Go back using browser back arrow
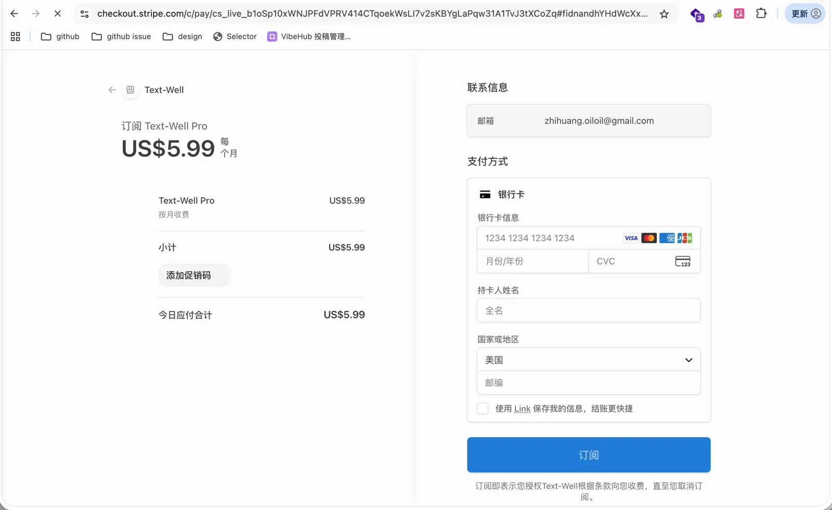 click(x=14, y=14)
